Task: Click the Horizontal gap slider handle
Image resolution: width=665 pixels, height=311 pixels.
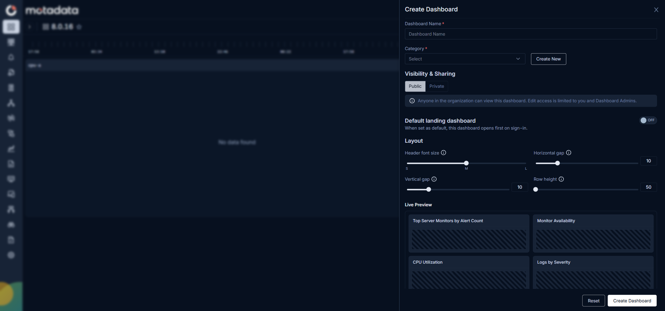Action: (557, 163)
